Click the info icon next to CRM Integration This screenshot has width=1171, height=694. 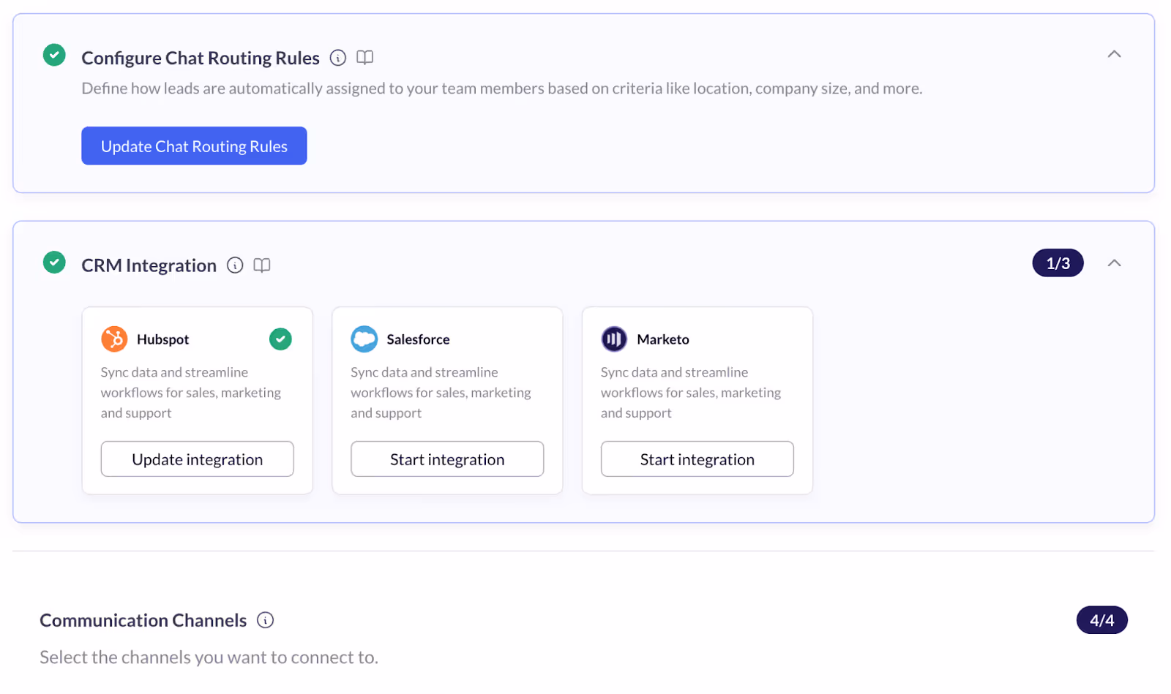[234, 265]
